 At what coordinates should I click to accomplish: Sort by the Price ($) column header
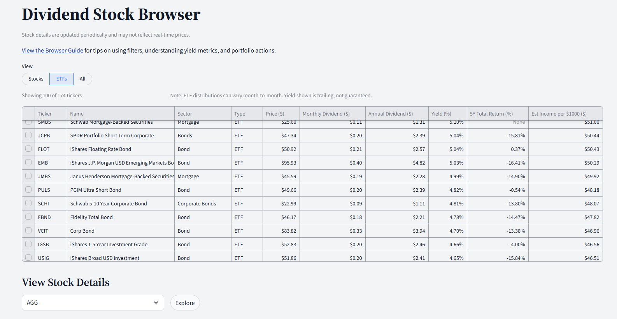coord(281,114)
